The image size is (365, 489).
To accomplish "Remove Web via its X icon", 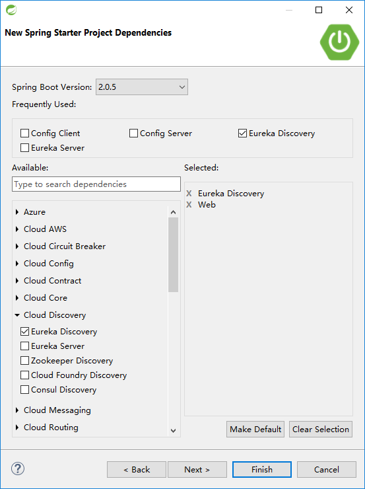I will pos(189,205).
